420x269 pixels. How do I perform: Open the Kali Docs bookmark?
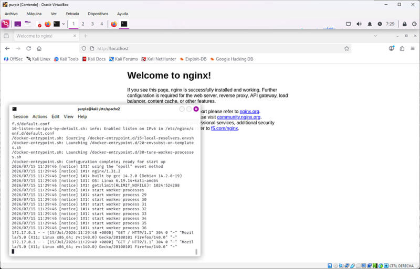pos(94,59)
